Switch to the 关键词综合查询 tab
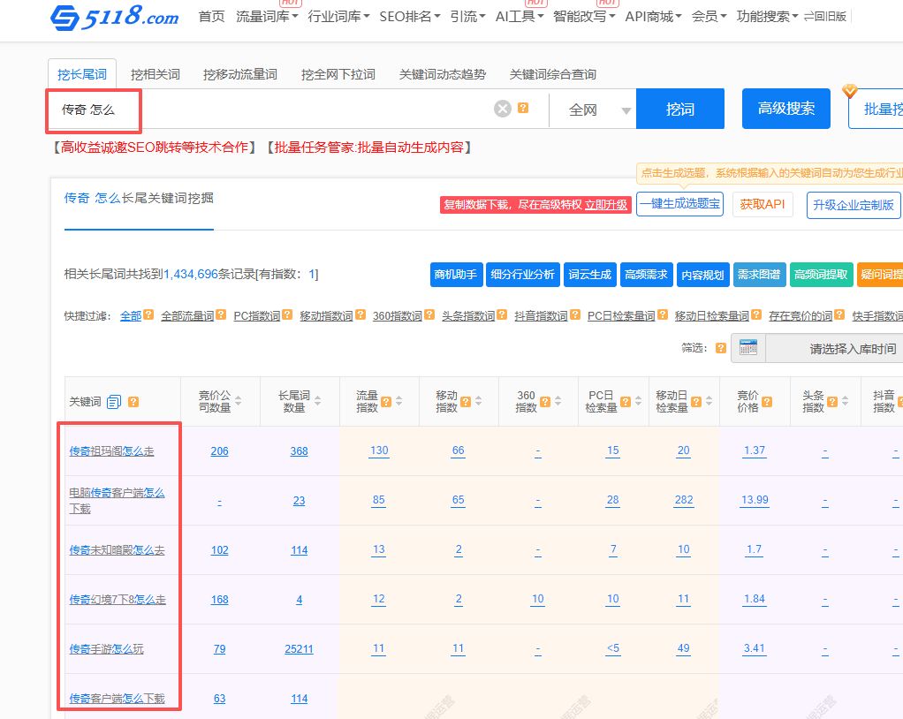The height and width of the screenshot is (719, 903). pyautogui.click(x=553, y=74)
